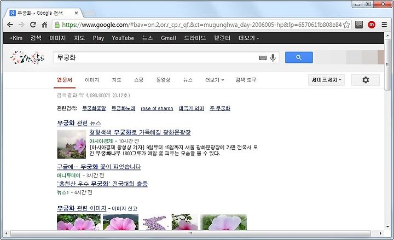Open related search 주 무궁화
The height and width of the screenshot is (240, 394).
[220, 108]
